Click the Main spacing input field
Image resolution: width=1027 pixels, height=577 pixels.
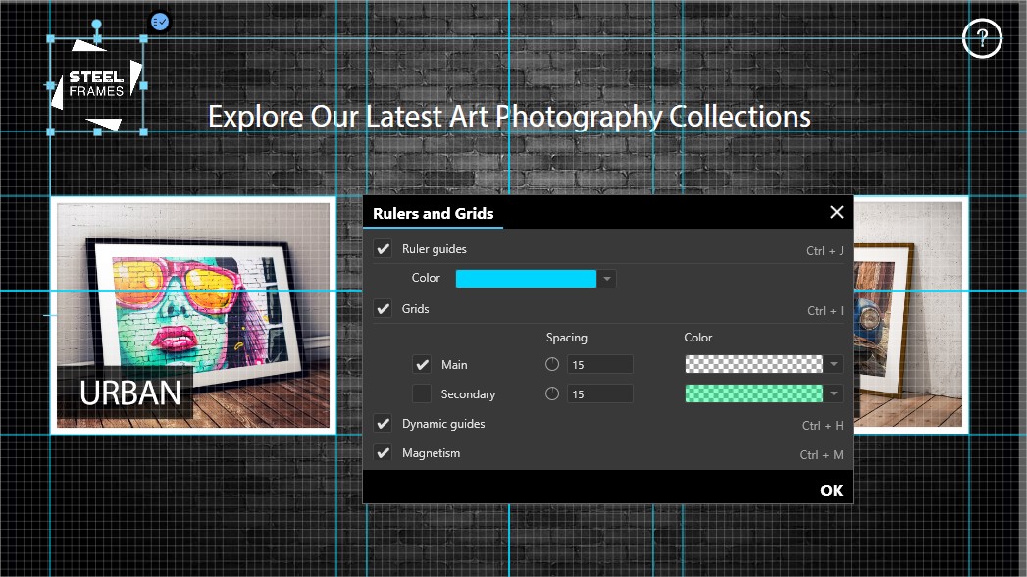(x=600, y=364)
